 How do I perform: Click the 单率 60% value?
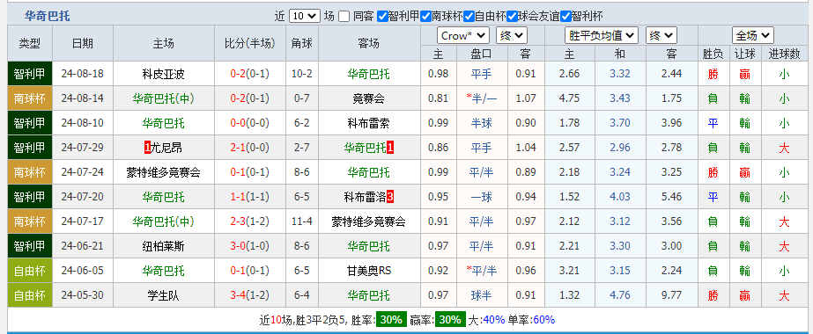pos(543,320)
